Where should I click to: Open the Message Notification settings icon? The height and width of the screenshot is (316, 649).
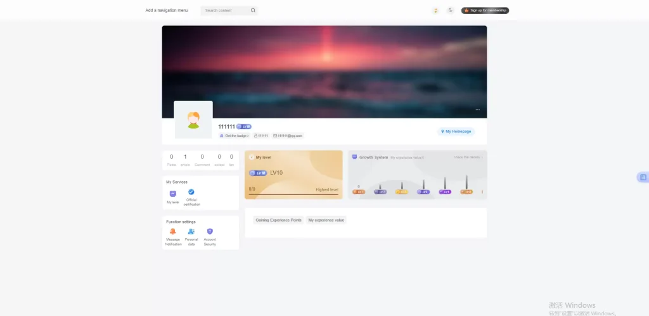click(173, 232)
